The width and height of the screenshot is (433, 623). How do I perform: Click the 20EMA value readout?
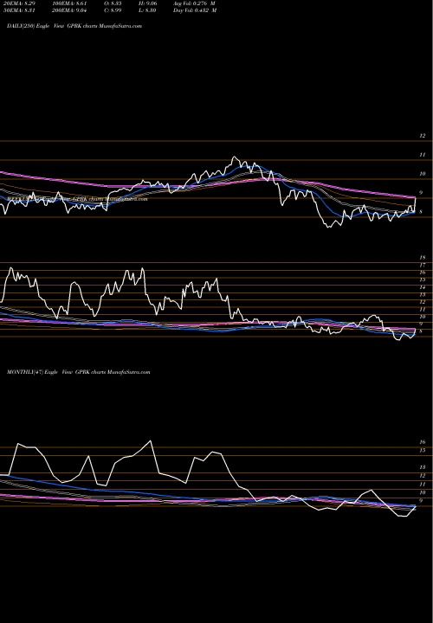pos(21,3)
